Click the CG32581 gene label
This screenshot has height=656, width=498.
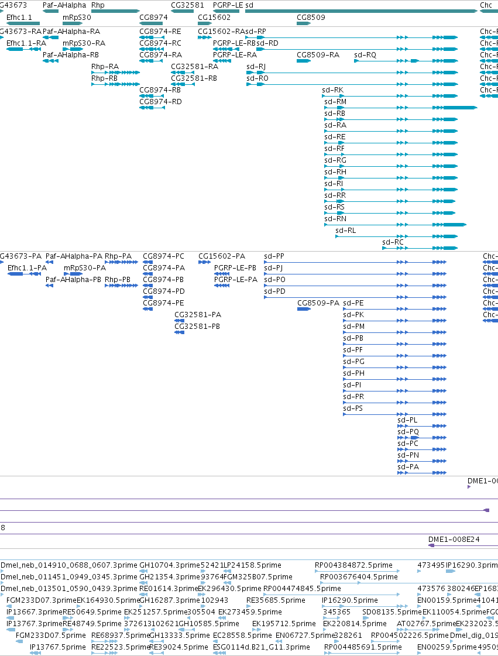[x=187, y=5]
